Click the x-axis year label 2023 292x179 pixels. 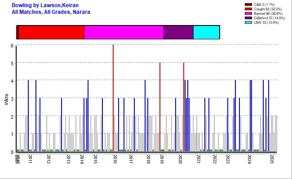pyautogui.click(x=228, y=159)
